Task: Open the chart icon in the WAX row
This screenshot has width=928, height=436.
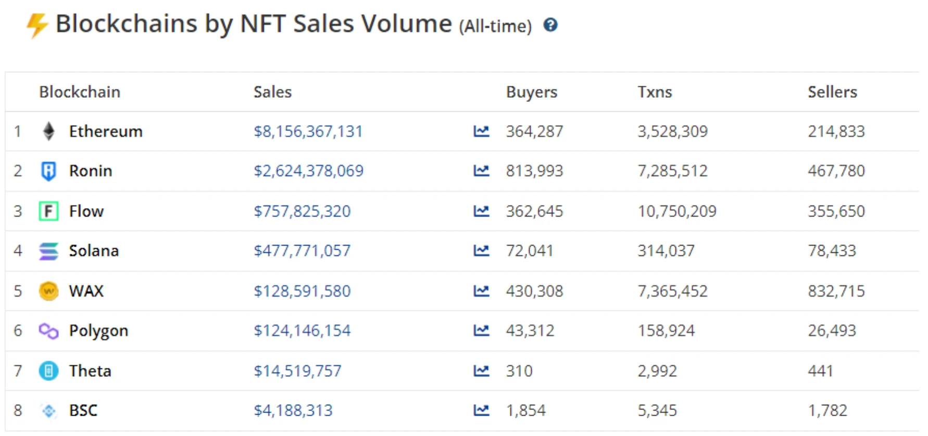Action: point(481,291)
